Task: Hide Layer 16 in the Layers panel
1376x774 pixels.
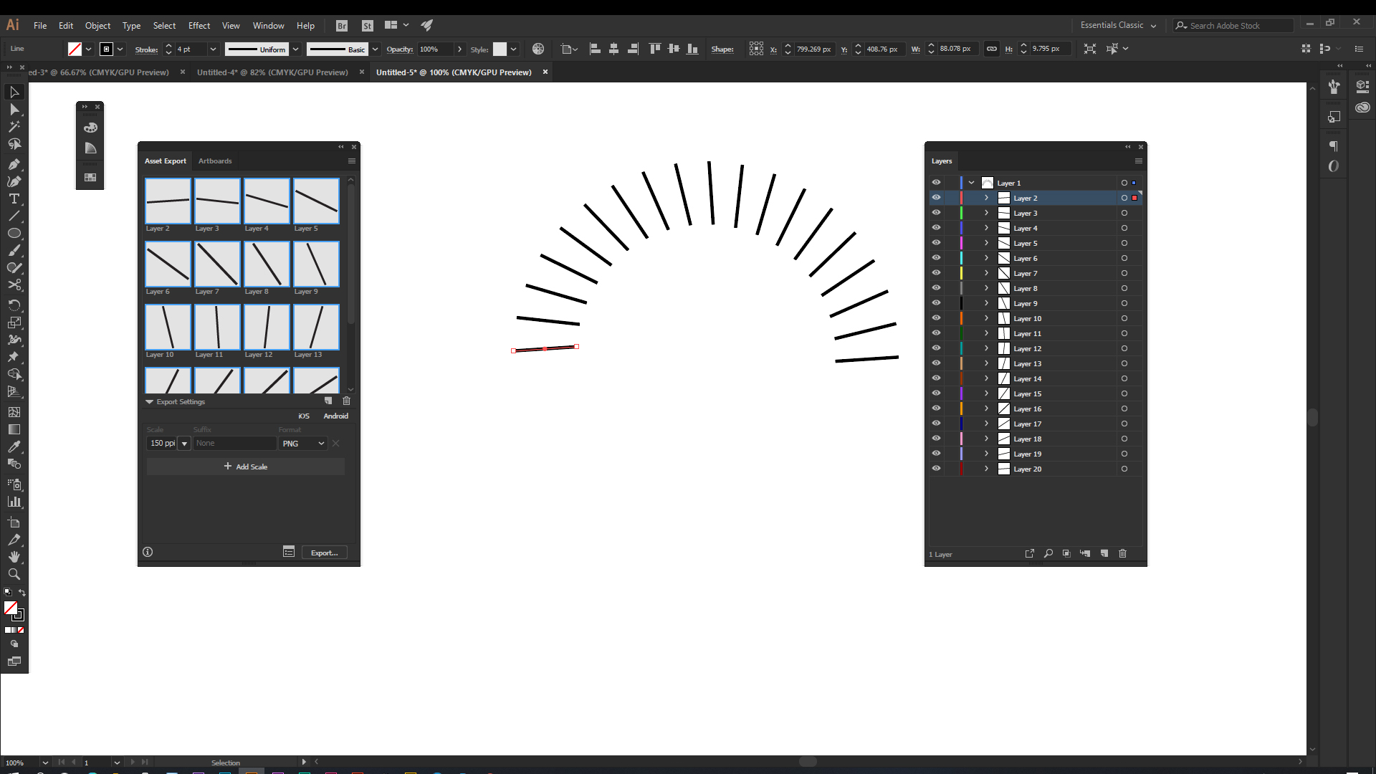Action: pyautogui.click(x=937, y=408)
